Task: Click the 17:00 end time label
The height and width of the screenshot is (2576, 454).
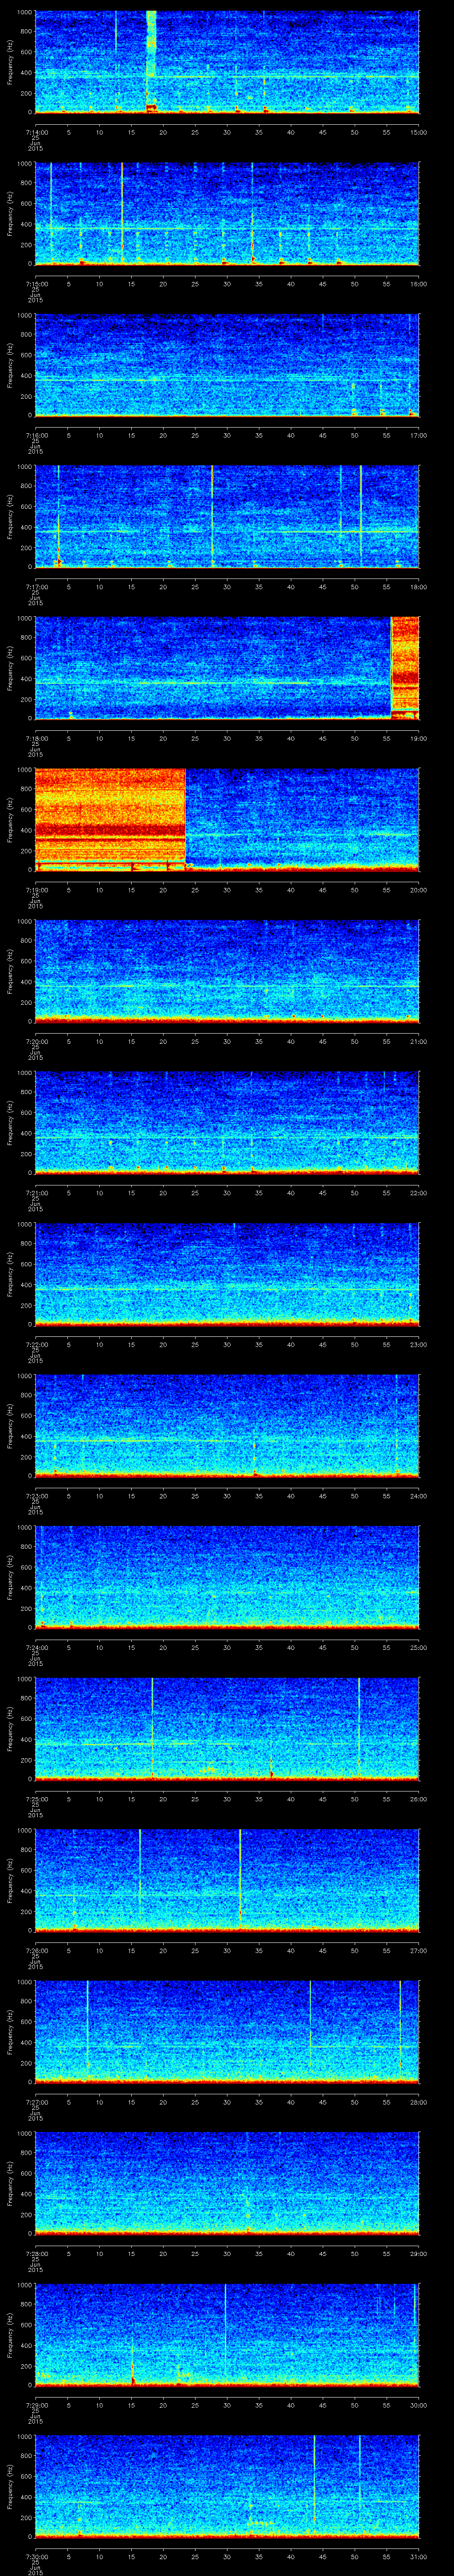Action: click(418, 435)
